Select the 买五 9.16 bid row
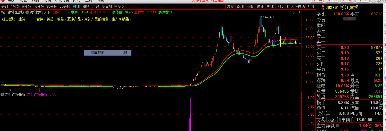The width and height of the screenshot is (386, 131). point(349,69)
